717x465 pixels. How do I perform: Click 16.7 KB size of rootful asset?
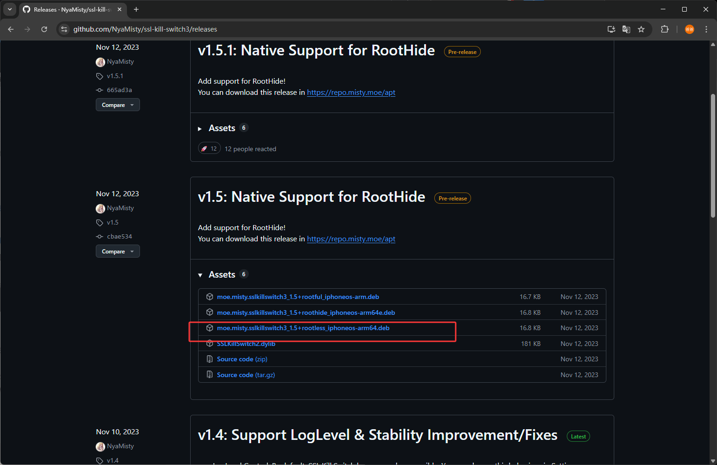click(530, 297)
